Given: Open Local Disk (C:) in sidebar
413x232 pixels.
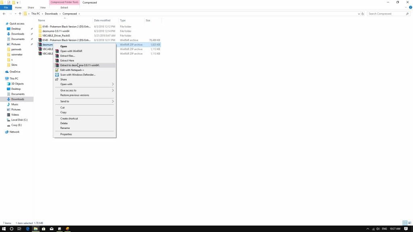Looking at the screenshot, I should 19,120.
